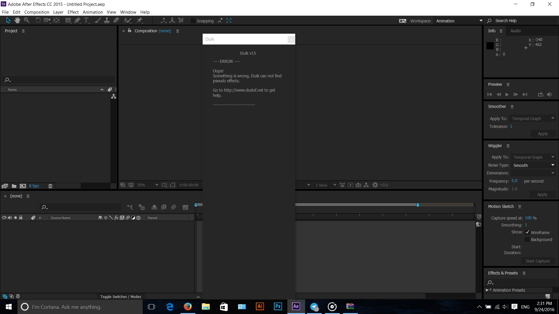This screenshot has height=314, width=559.
Task: Uncheck the Wireframe option in Motion Sketch
Action: (x=527, y=232)
